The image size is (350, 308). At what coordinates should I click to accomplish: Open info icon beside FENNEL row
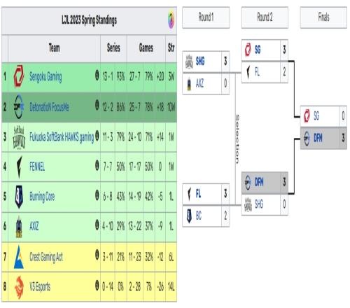pyautogui.click(x=97, y=165)
